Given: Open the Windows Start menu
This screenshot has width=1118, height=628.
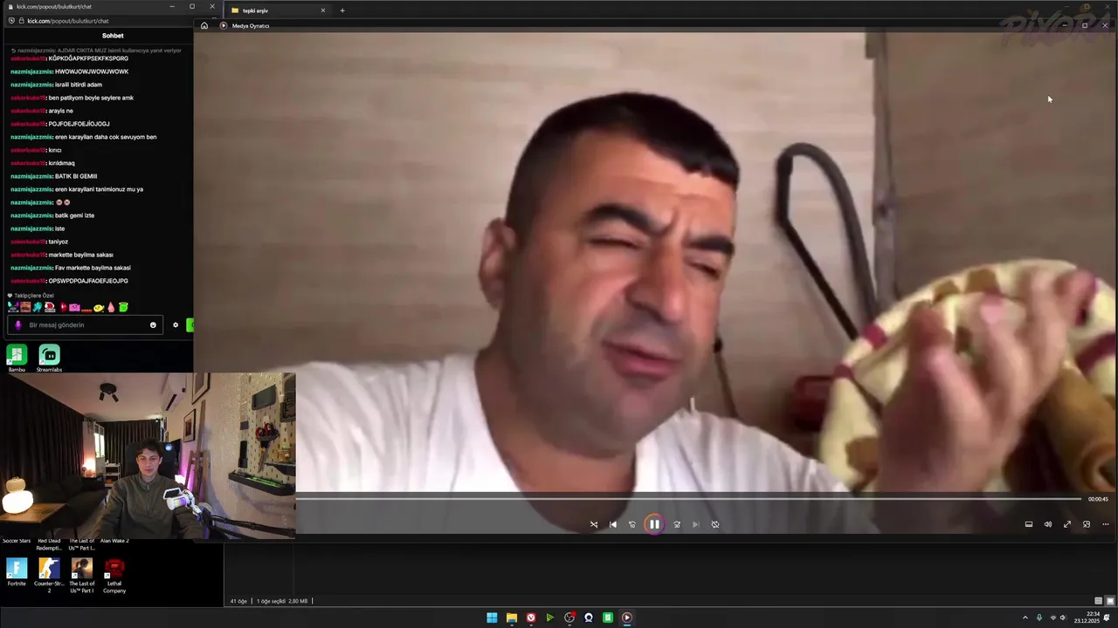Looking at the screenshot, I should coord(492,618).
